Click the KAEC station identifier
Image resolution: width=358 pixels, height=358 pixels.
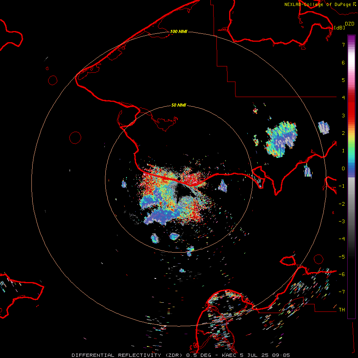[229, 355]
